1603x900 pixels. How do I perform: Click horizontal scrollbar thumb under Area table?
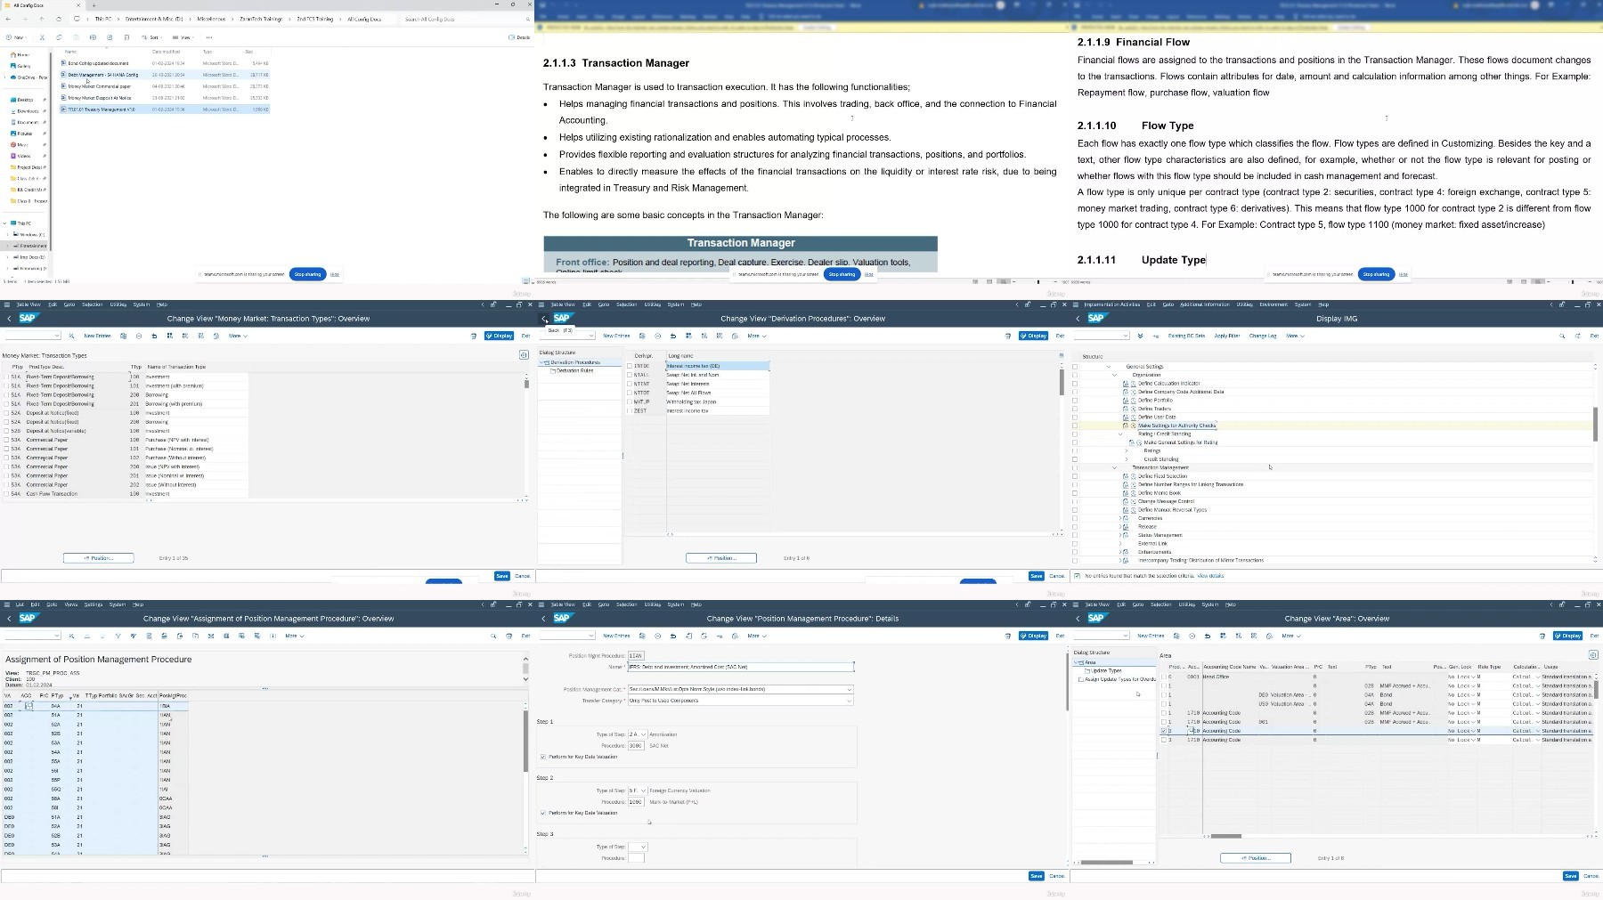point(1225,836)
